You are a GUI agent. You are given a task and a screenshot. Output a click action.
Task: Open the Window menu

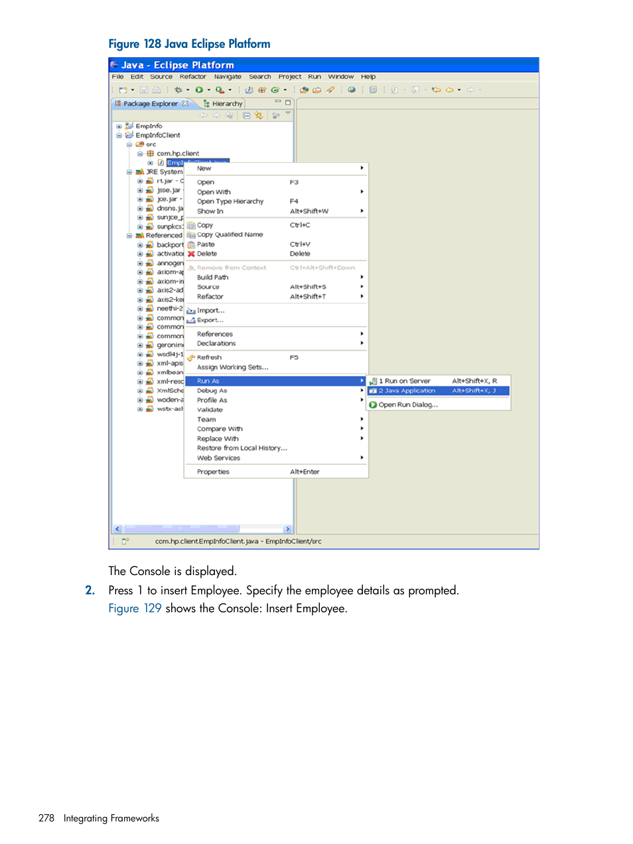coord(341,77)
